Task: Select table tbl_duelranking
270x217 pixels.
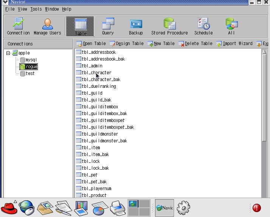Action: point(96,86)
